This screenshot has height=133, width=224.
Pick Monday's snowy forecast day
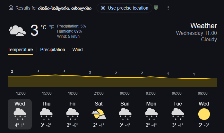[151, 114]
